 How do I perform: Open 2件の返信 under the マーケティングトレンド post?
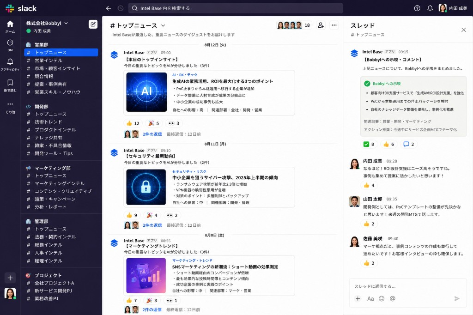[152, 309]
